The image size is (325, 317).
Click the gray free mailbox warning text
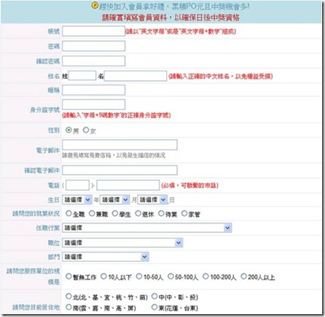114,155
